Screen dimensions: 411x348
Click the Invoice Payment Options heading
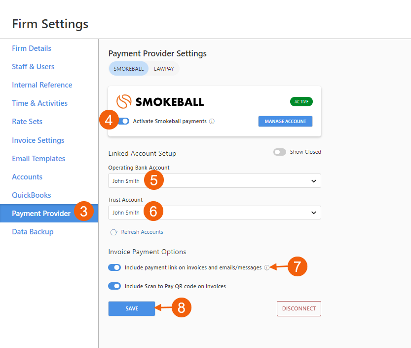click(148, 252)
